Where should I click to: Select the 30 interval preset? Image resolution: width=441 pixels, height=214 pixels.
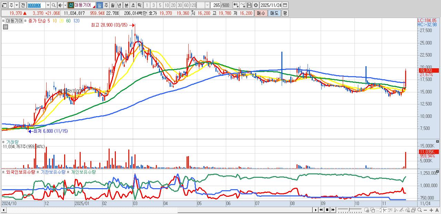click(180, 6)
